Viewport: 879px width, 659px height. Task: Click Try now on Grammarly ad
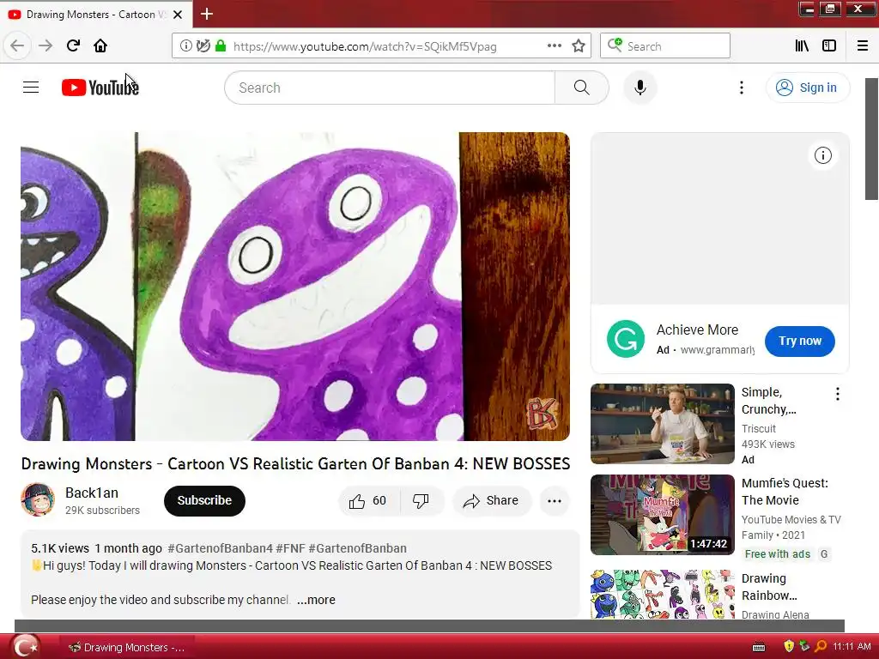(799, 341)
